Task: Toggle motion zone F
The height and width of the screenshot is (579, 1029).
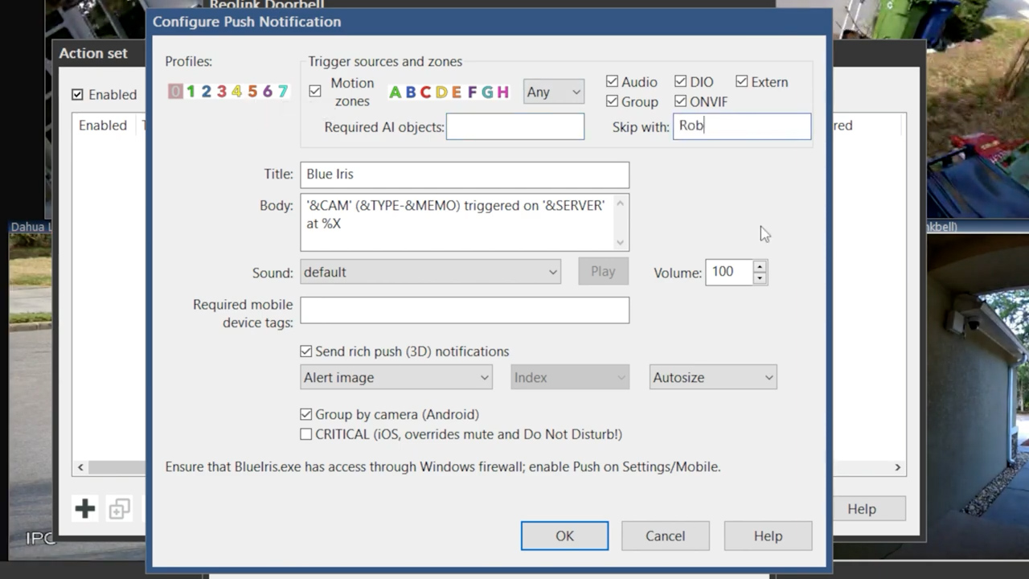Action: pyautogui.click(x=472, y=92)
